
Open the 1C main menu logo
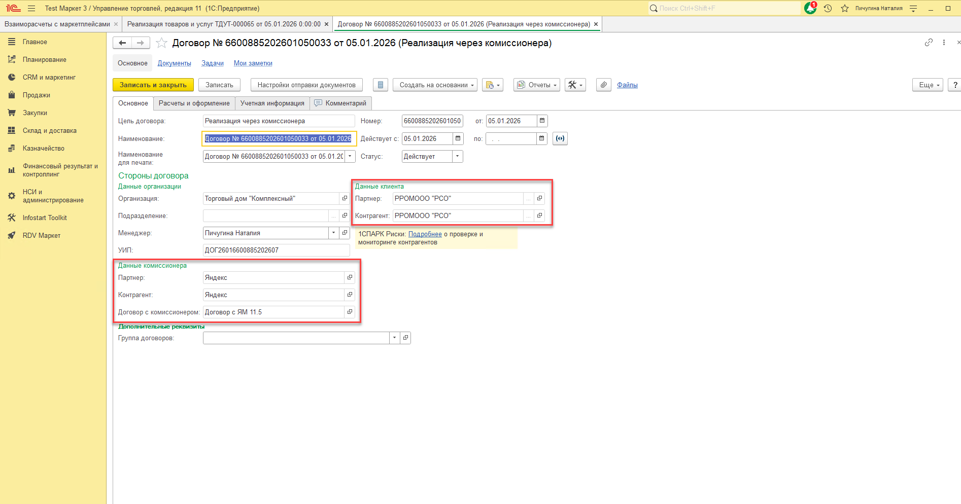(x=13, y=8)
